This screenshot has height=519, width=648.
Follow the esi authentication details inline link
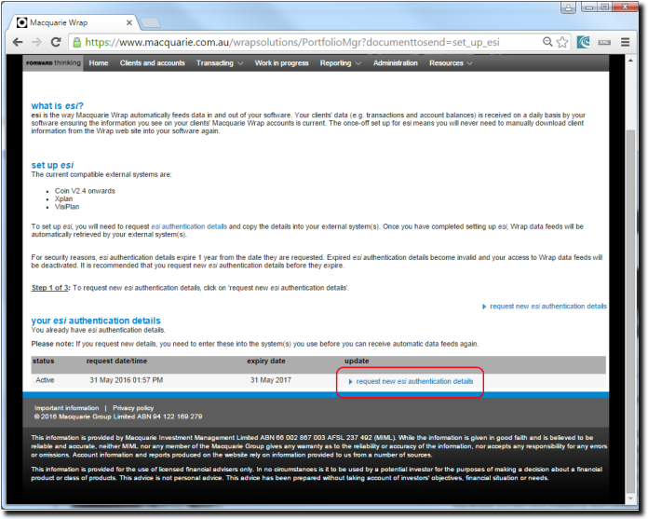(x=189, y=226)
